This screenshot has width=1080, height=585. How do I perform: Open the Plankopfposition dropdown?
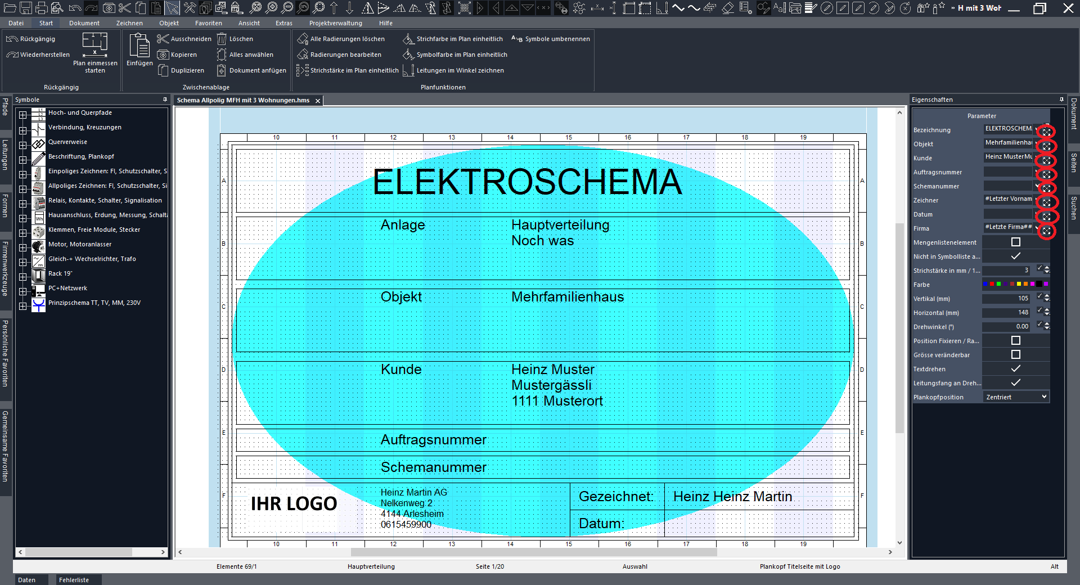[x=1043, y=397]
